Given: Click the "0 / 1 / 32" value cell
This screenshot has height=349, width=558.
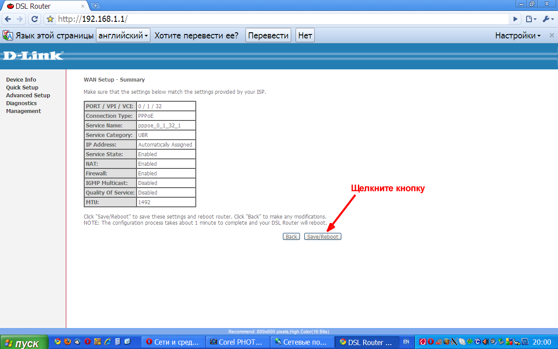Looking at the screenshot, I should point(166,106).
